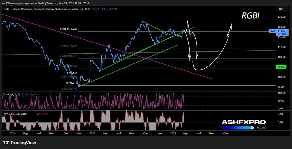This screenshot has width=292, height=149.
Task: Click the TradingView logo icon
Action: coord(6,143)
